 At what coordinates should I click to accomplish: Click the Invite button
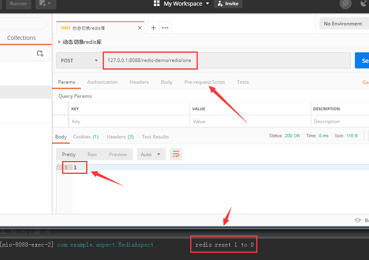(228, 4)
